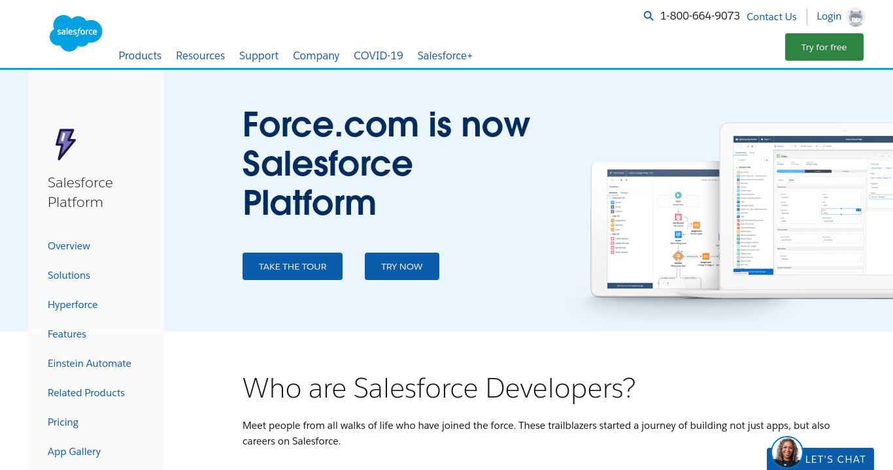The image size is (893, 470).
Task: Click the Salesforce cloud logo
Action: coord(76,33)
